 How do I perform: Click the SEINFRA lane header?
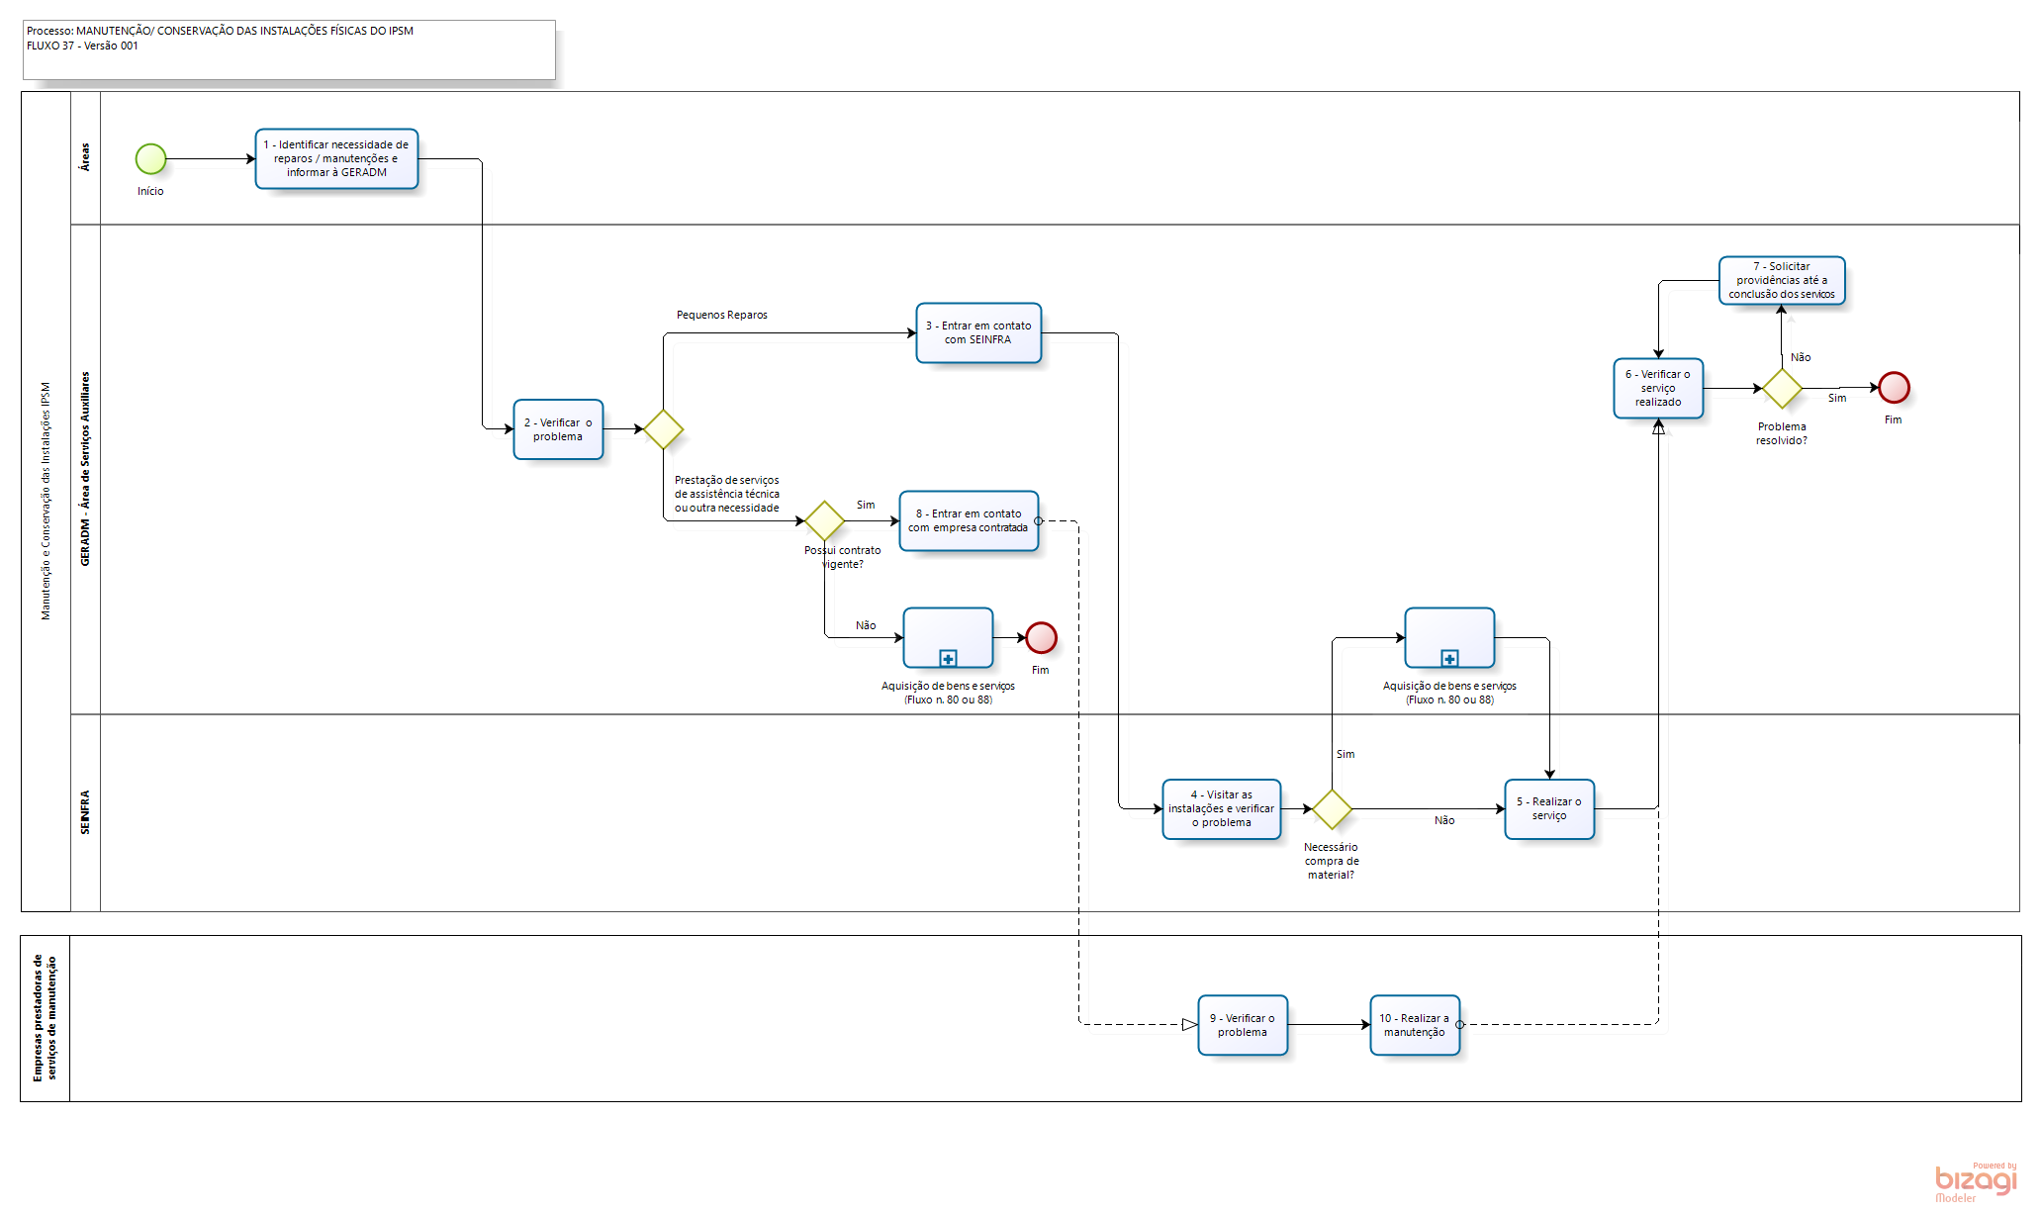[85, 812]
